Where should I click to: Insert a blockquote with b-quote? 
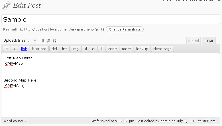(x=39, y=49)
